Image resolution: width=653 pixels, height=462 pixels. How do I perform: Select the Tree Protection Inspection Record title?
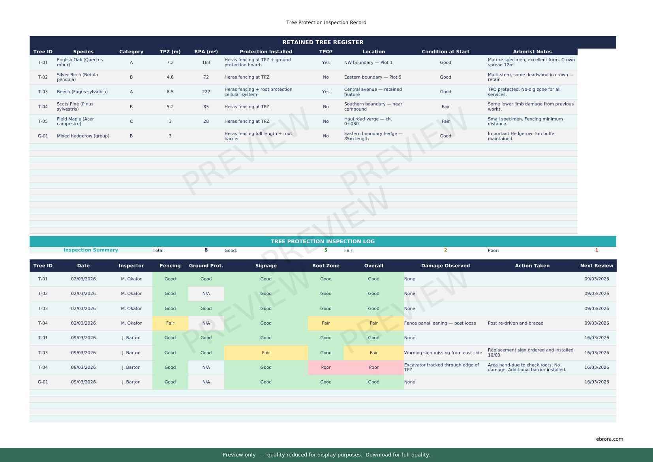[x=326, y=23]
